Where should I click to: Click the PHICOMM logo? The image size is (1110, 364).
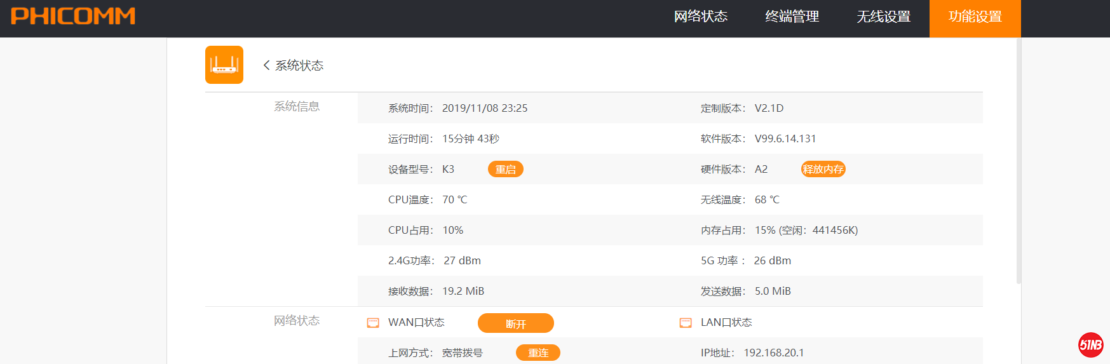coord(73,17)
